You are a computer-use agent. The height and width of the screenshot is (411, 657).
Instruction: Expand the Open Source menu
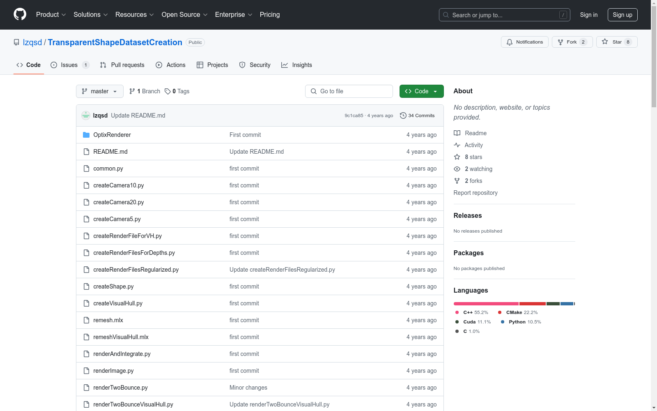click(x=185, y=14)
